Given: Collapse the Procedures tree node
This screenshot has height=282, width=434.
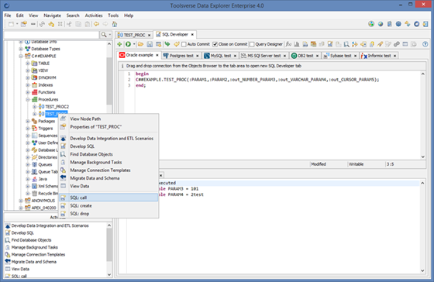Looking at the screenshot, I should tap(28, 99).
